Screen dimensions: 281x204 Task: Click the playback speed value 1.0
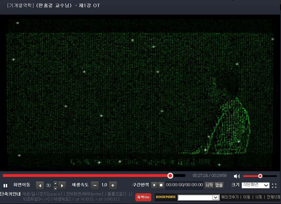click(x=104, y=185)
